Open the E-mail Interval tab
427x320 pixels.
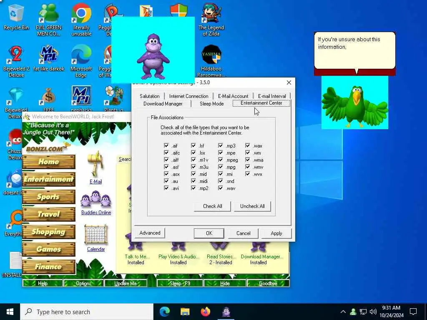tap(272, 96)
